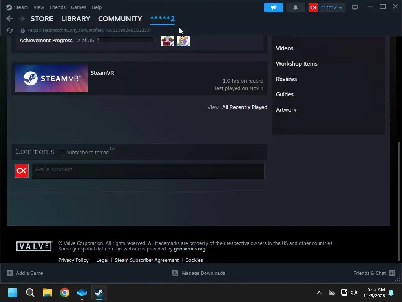The height and width of the screenshot is (302, 402).
Task: Open geonames.org link
Action: click(x=190, y=249)
